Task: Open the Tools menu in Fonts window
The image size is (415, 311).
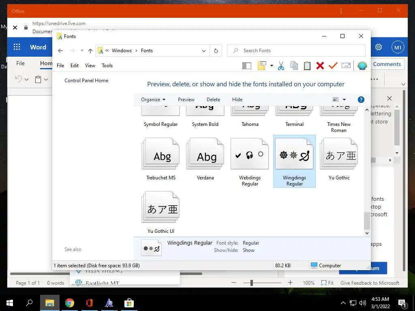Action: point(107,66)
